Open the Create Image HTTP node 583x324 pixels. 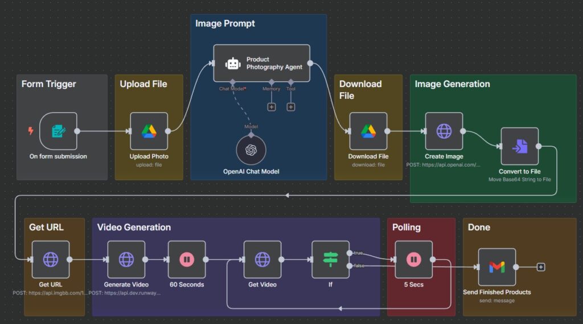click(444, 131)
